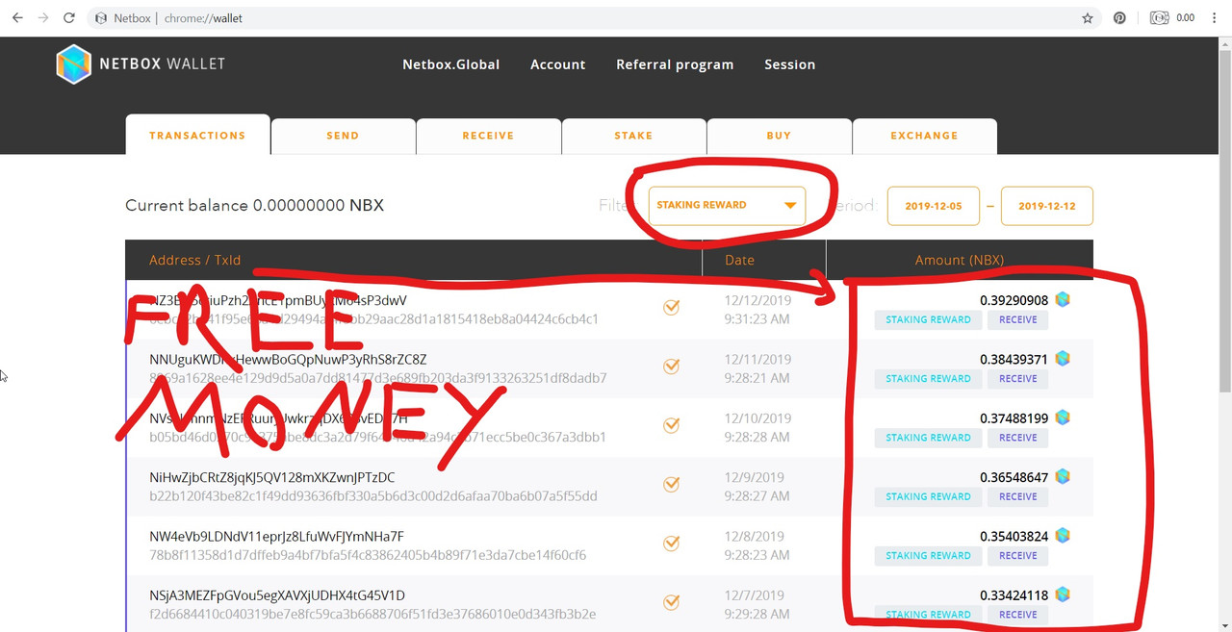
Task: Click the Staking Reward tag under 0.37488199
Action: [x=928, y=438]
